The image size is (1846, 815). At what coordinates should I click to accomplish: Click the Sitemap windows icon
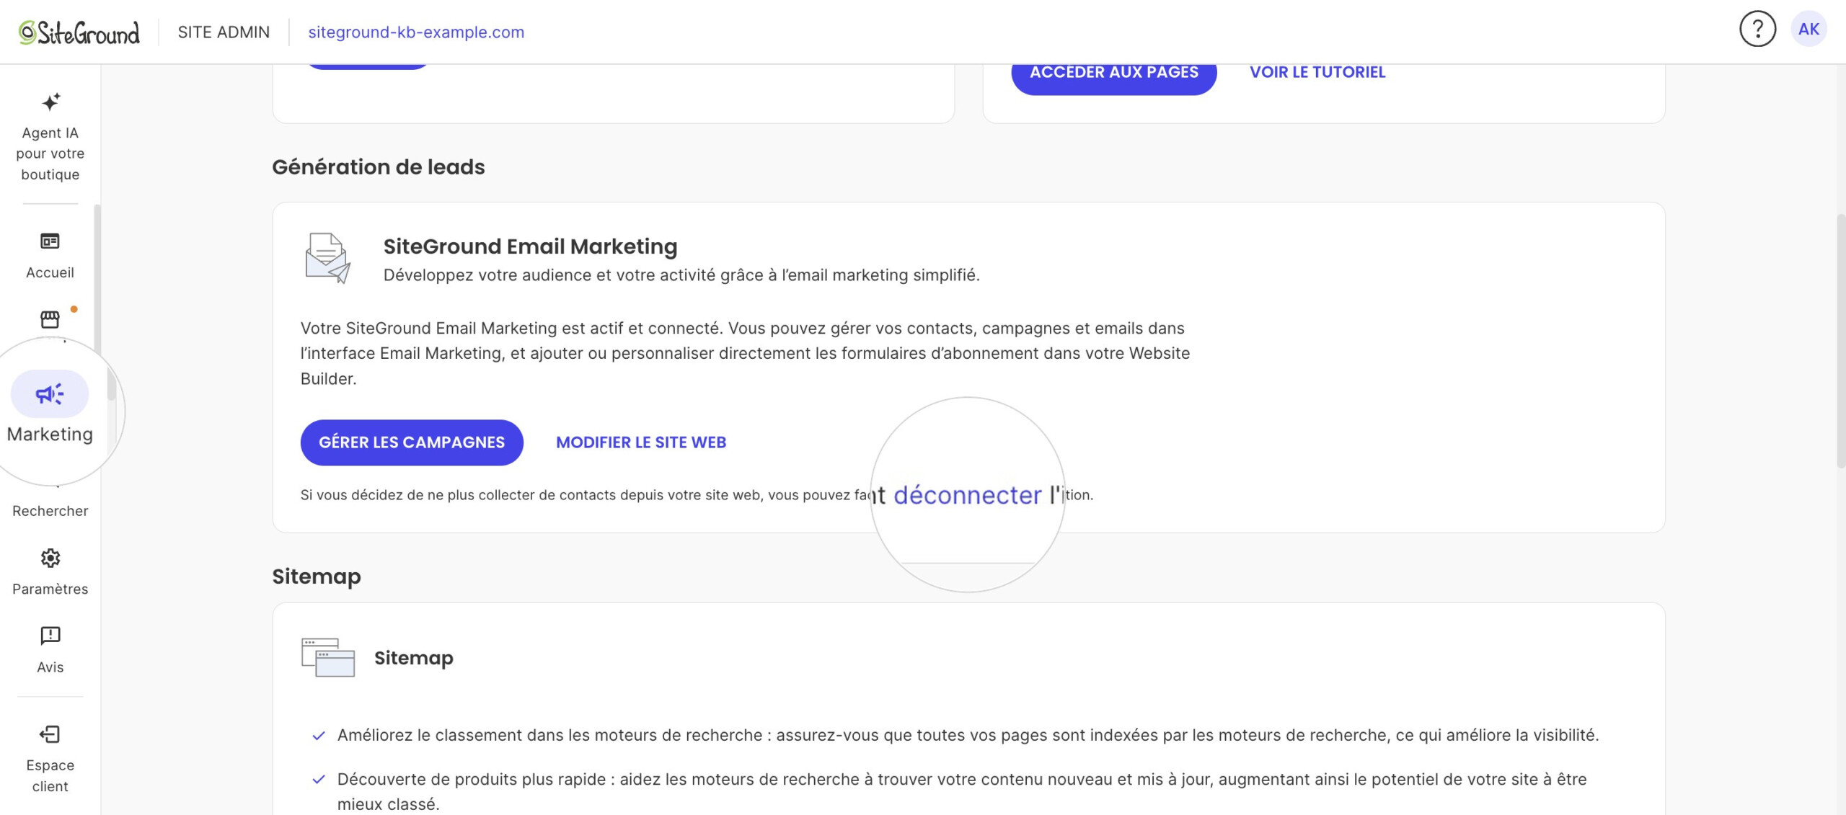pos(328,657)
